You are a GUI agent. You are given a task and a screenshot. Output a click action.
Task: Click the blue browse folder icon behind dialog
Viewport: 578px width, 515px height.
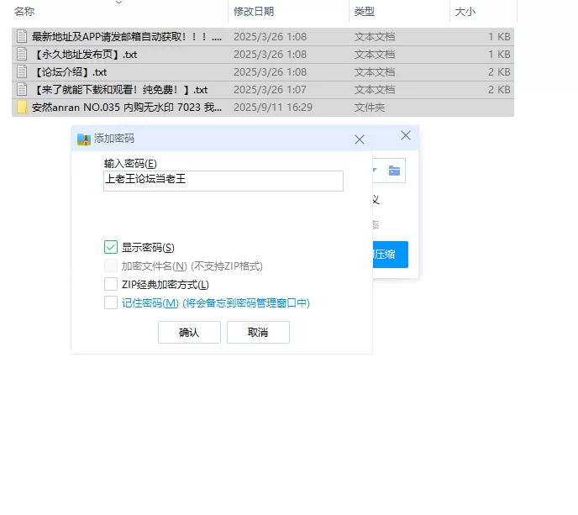[394, 171]
